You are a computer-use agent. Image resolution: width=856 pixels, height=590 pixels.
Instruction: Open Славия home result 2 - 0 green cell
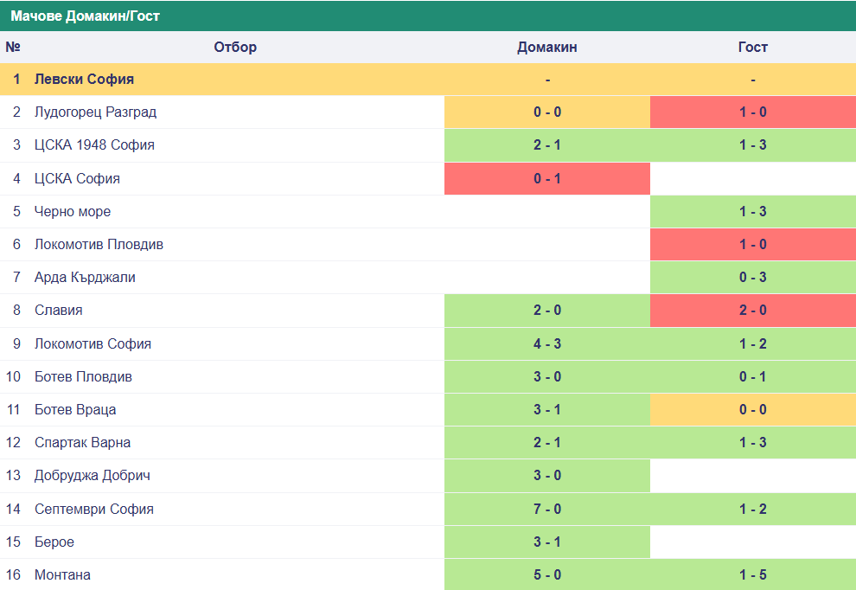tap(547, 311)
